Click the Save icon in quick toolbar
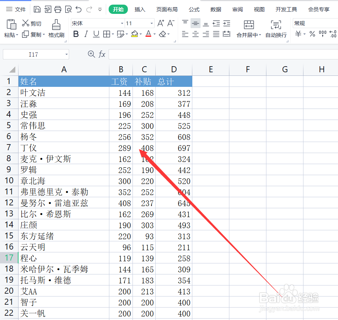 pos(37,10)
